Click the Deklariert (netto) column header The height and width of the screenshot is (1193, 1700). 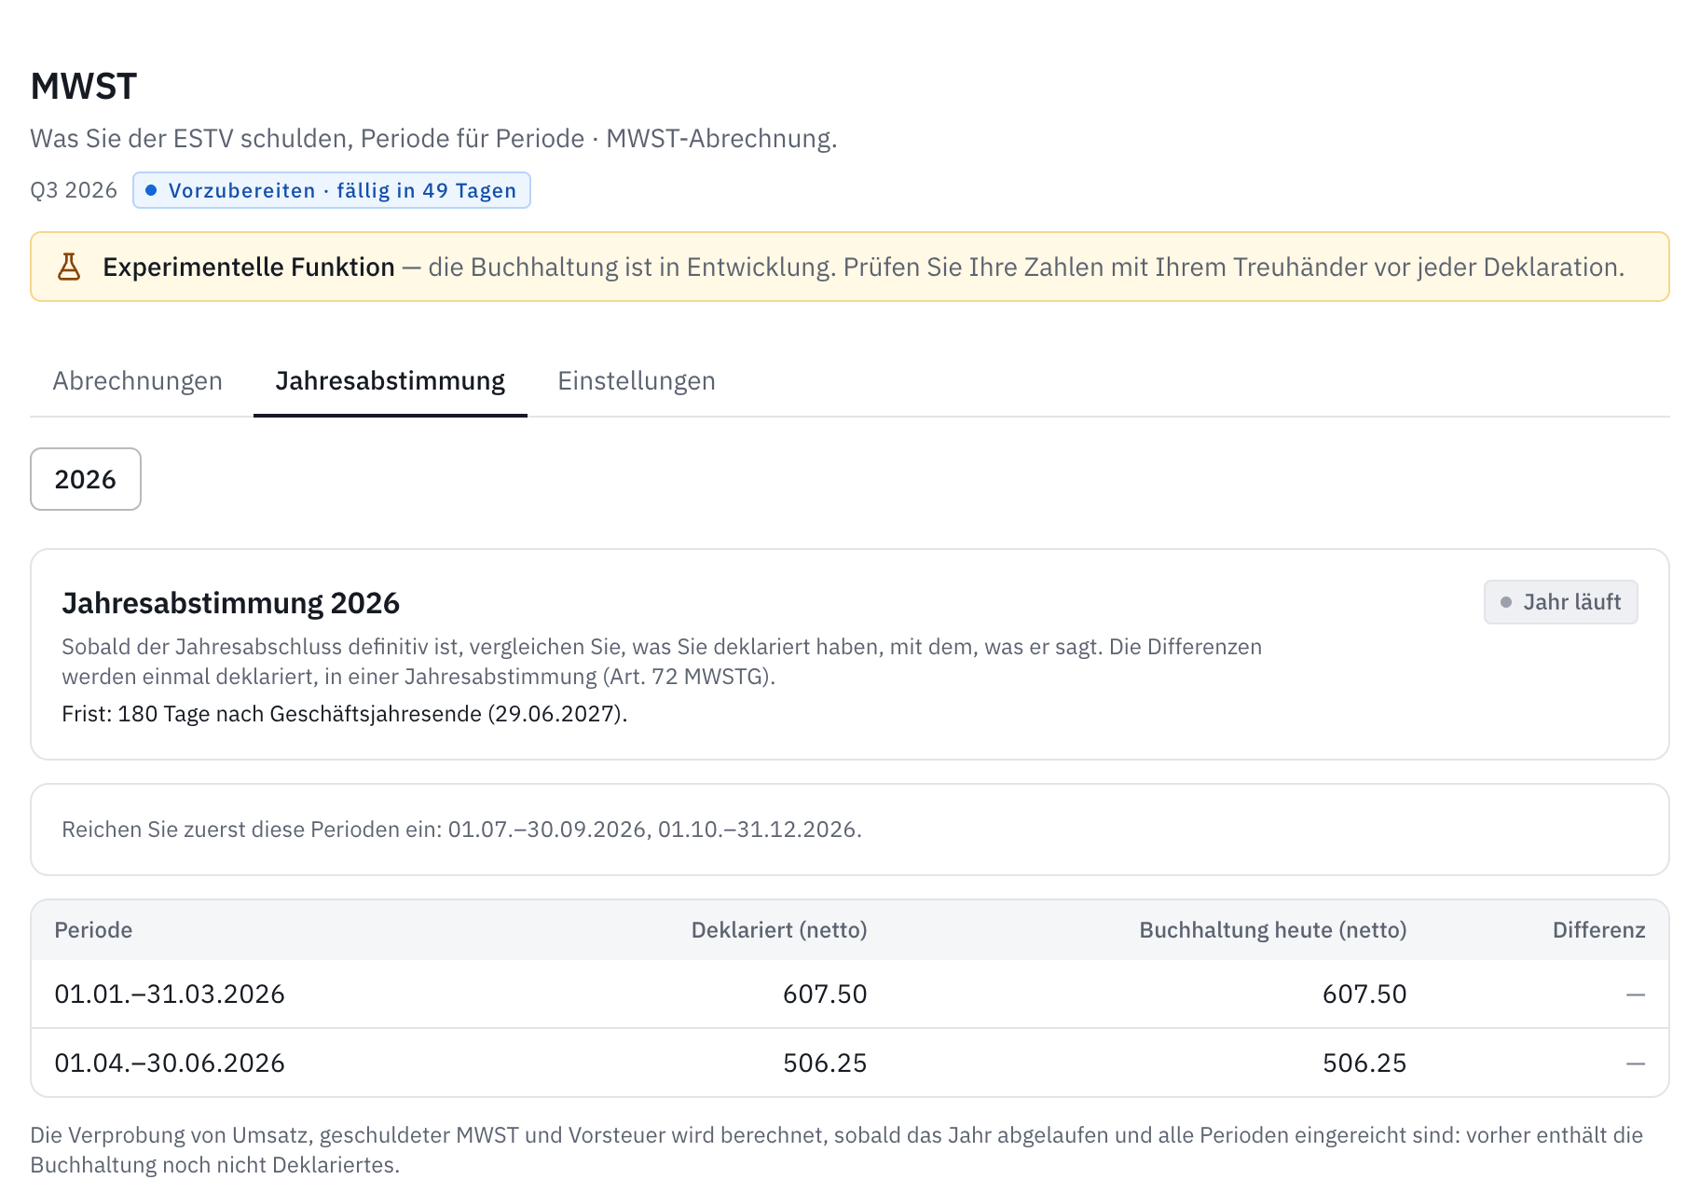coord(779,930)
